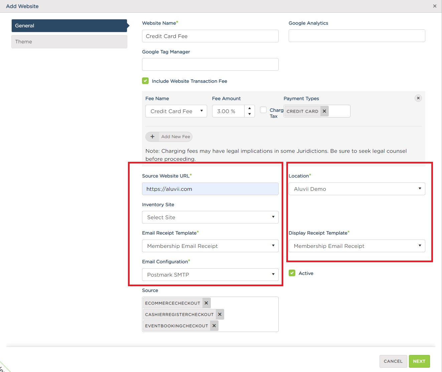Viewport: 442px width, 372px height.
Task: Open the Email Receipt Template dropdown
Action: (210, 246)
